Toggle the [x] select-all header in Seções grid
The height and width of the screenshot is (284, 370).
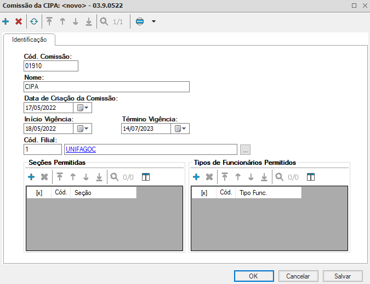(39, 193)
